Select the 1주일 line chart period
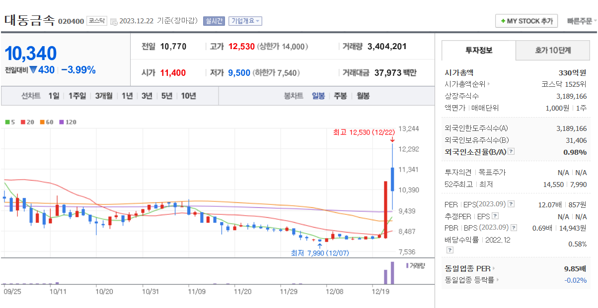Screen dimensions: 598x308 (x=77, y=96)
